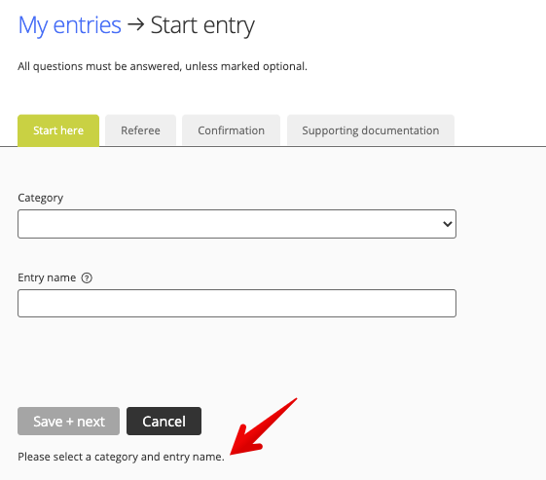Select the Start here tab

pyautogui.click(x=58, y=130)
